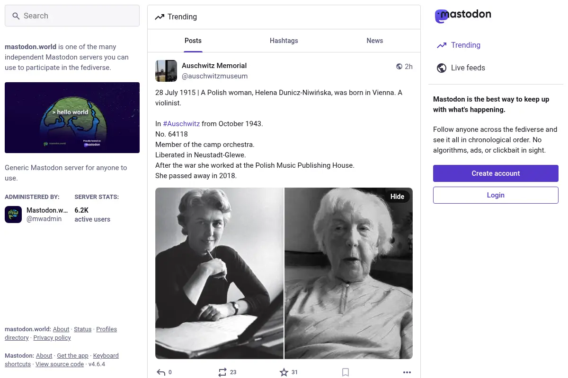This screenshot has width=568, height=378.
Task: Open the Status link in footer
Action: (x=83, y=329)
